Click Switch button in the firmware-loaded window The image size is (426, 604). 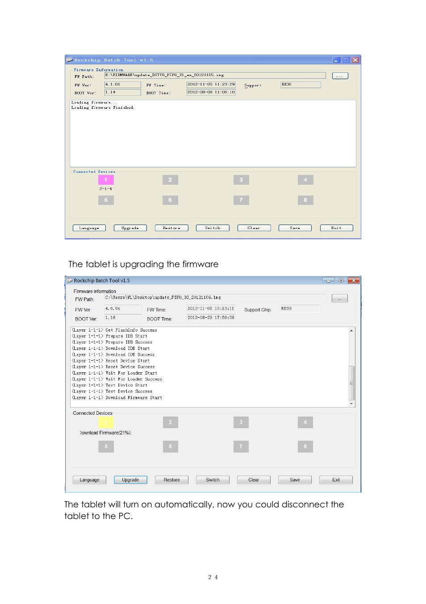[x=213, y=228]
